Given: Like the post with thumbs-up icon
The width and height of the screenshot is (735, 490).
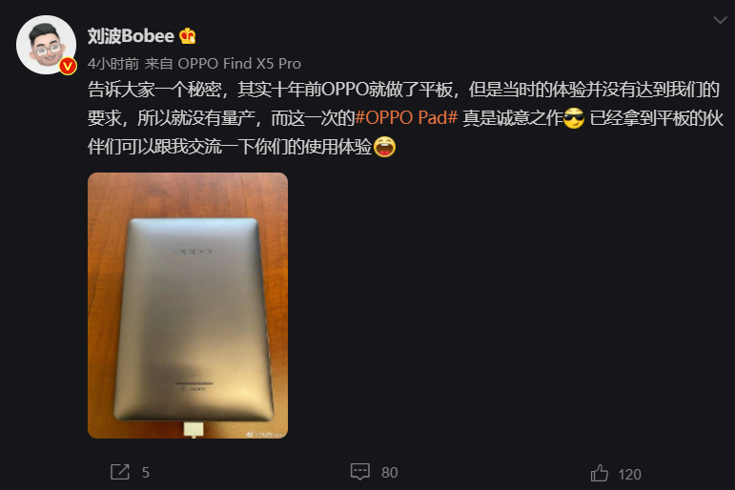Looking at the screenshot, I should 600,473.
